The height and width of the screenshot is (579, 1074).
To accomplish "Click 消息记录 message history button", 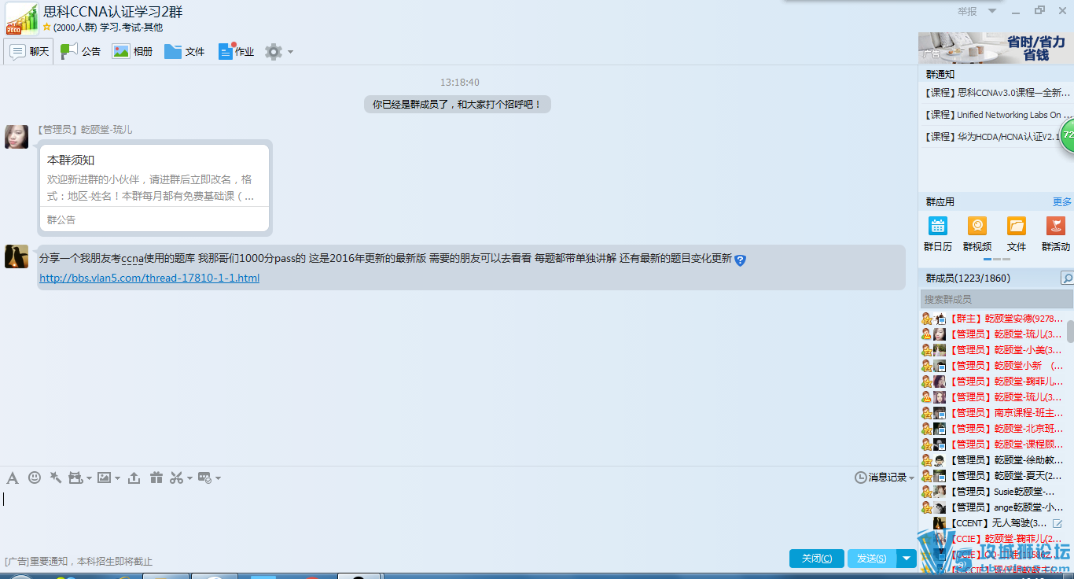I will pos(888,478).
